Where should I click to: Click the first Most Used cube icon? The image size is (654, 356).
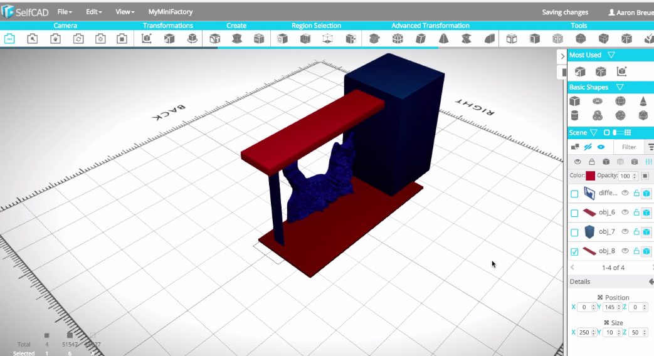pos(580,71)
